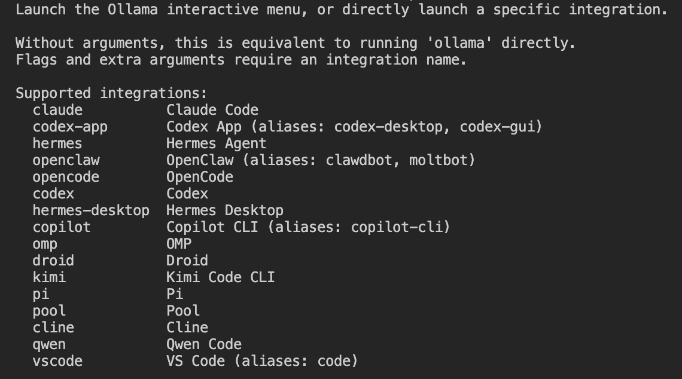Viewport: 682px width, 379px height.
Task: Click the 'Hermes Agent' description
Action: (216, 143)
